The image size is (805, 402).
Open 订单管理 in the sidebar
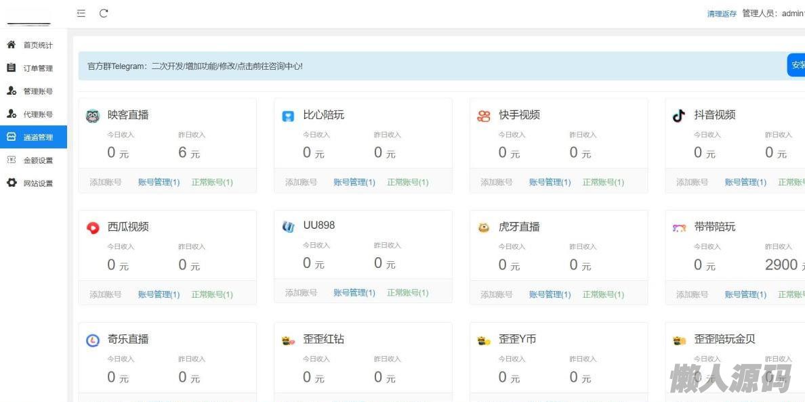point(37,68)
